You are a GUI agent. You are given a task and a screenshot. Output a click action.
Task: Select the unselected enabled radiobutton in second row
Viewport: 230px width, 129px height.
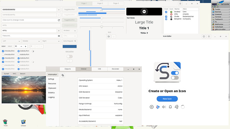coord(18,55)
